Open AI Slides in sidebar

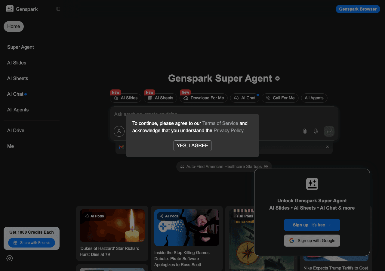coord(17,63)
